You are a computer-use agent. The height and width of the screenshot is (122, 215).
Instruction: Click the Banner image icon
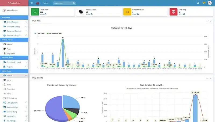pos(5,44)
